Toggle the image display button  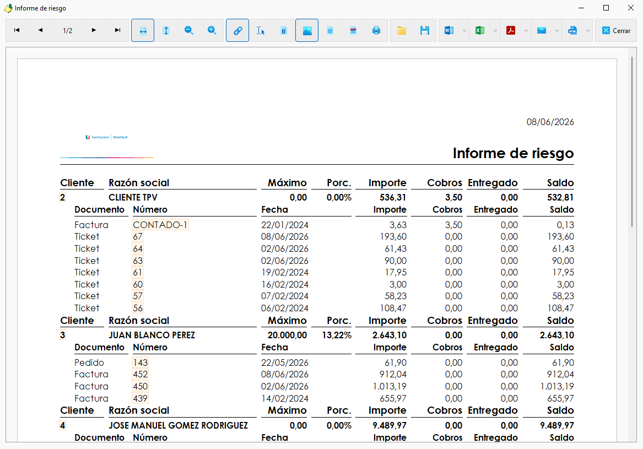tap(307, 30)
